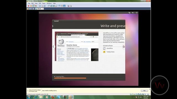Click the Summary view toolbar icon
Viewport: 177px width, 99px height.
tap(59, 6)
